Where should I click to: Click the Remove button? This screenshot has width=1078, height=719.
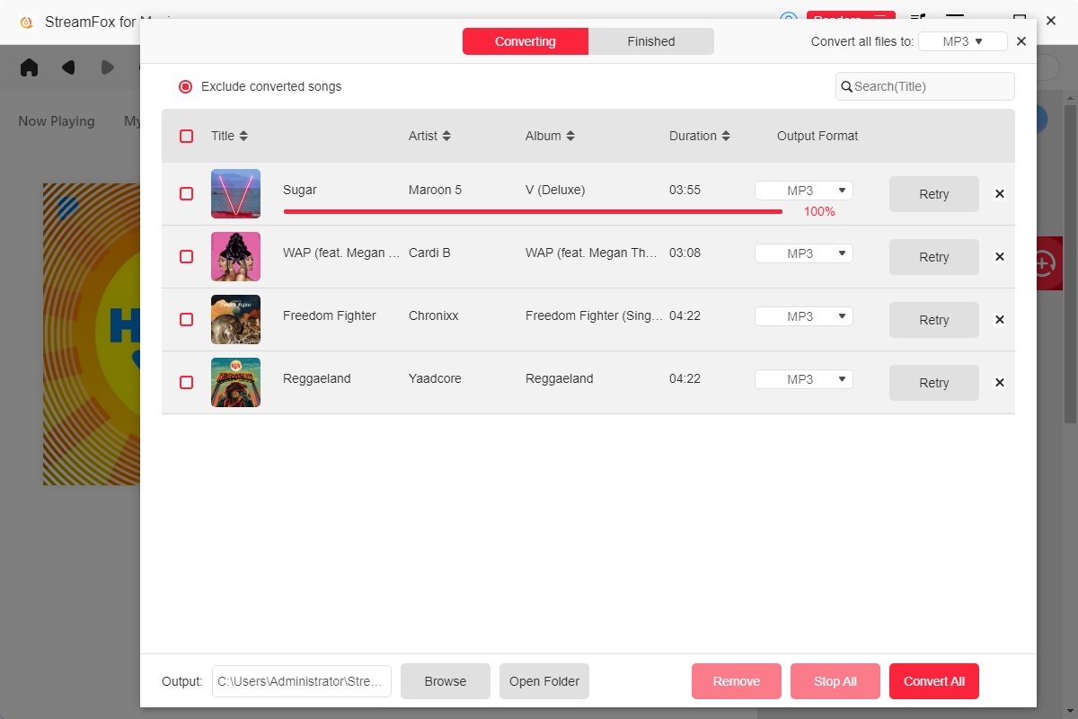tap(737, 681)
